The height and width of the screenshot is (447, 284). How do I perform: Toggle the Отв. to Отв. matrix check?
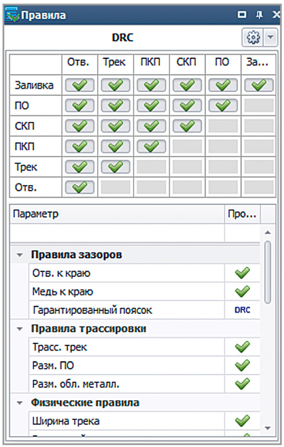80,187
